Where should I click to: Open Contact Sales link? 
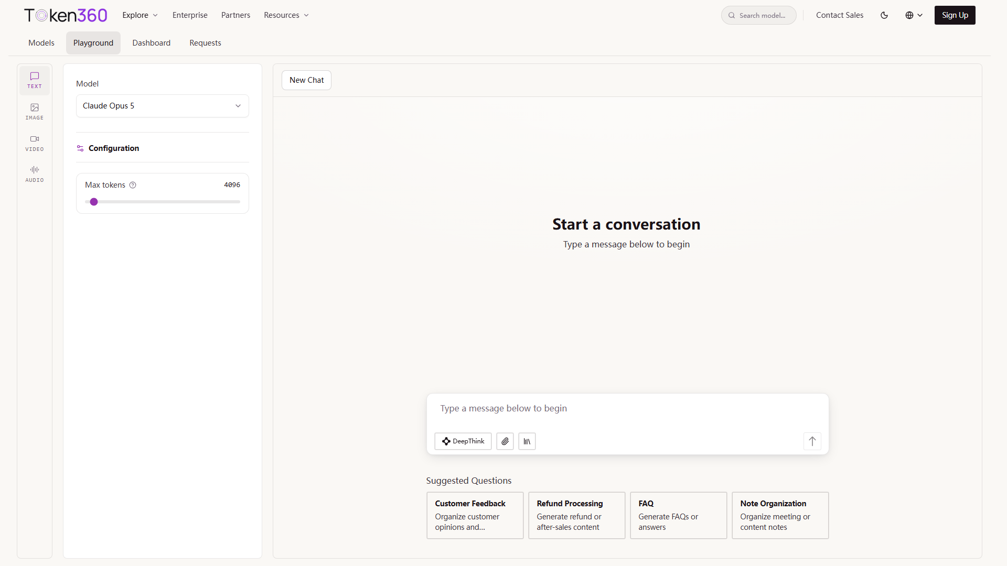840,15
